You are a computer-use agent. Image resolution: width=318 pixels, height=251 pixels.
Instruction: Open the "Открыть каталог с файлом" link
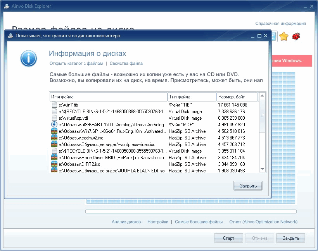(76, 64)
